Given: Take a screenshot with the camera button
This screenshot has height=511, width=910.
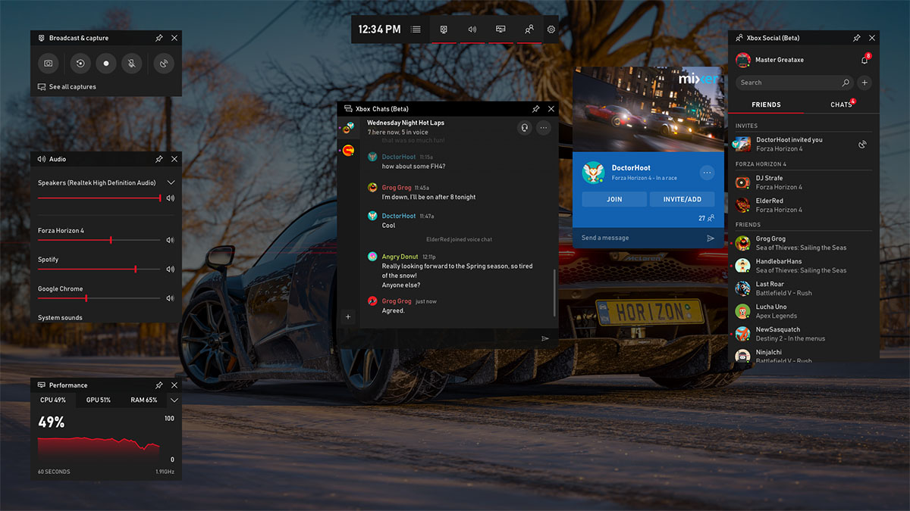Looking at the screenshot, I should (x=48, y=64).
